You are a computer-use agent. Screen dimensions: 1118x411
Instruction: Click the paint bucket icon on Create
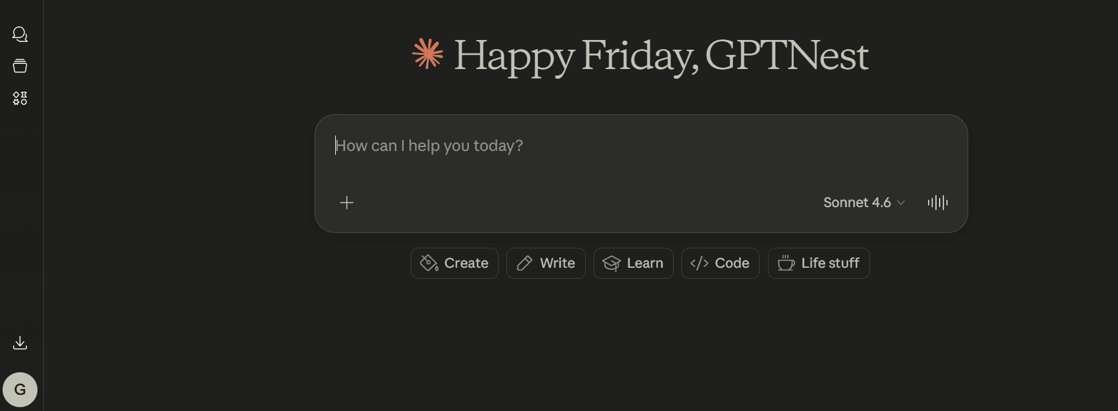click(429, 263)
